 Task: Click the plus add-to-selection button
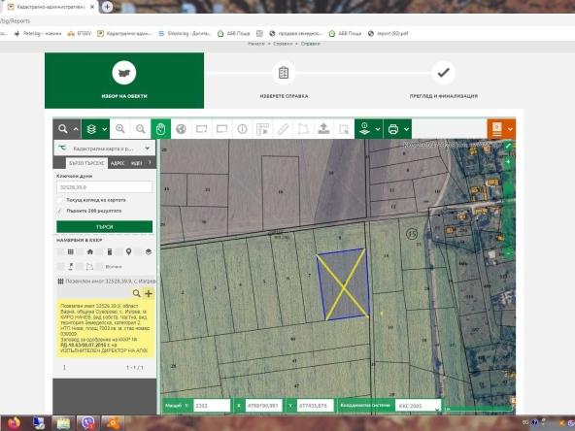(149, 293)
